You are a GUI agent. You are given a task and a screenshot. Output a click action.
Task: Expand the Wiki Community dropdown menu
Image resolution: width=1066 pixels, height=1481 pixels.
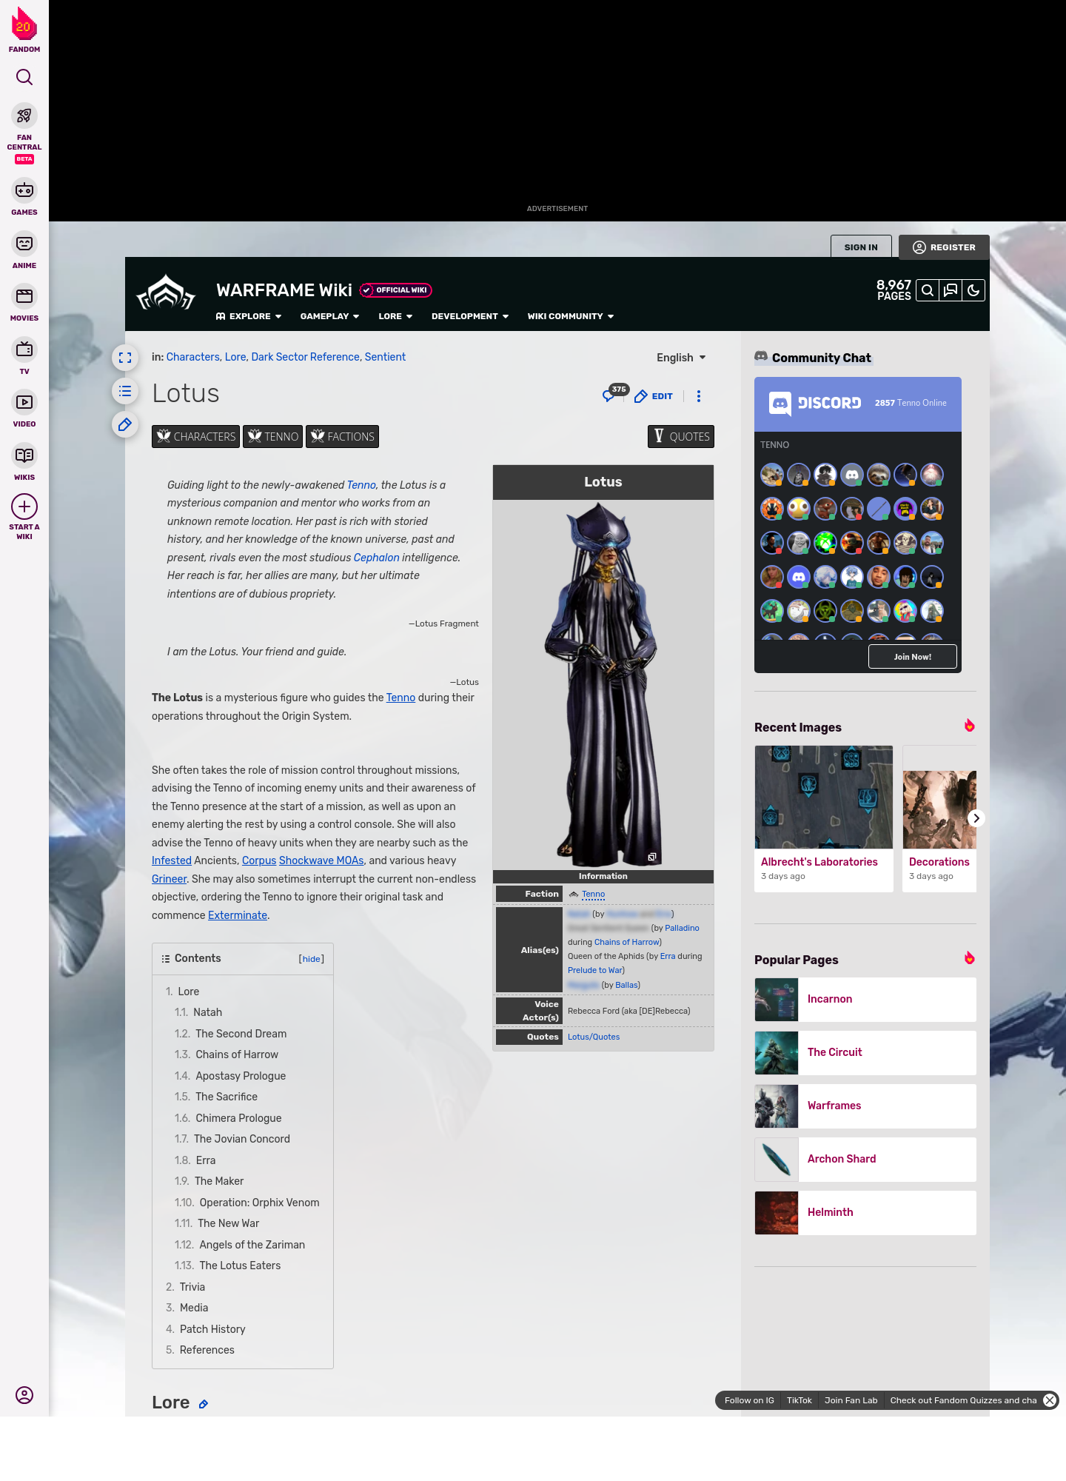pyautogui.click(x=571, y=316)
